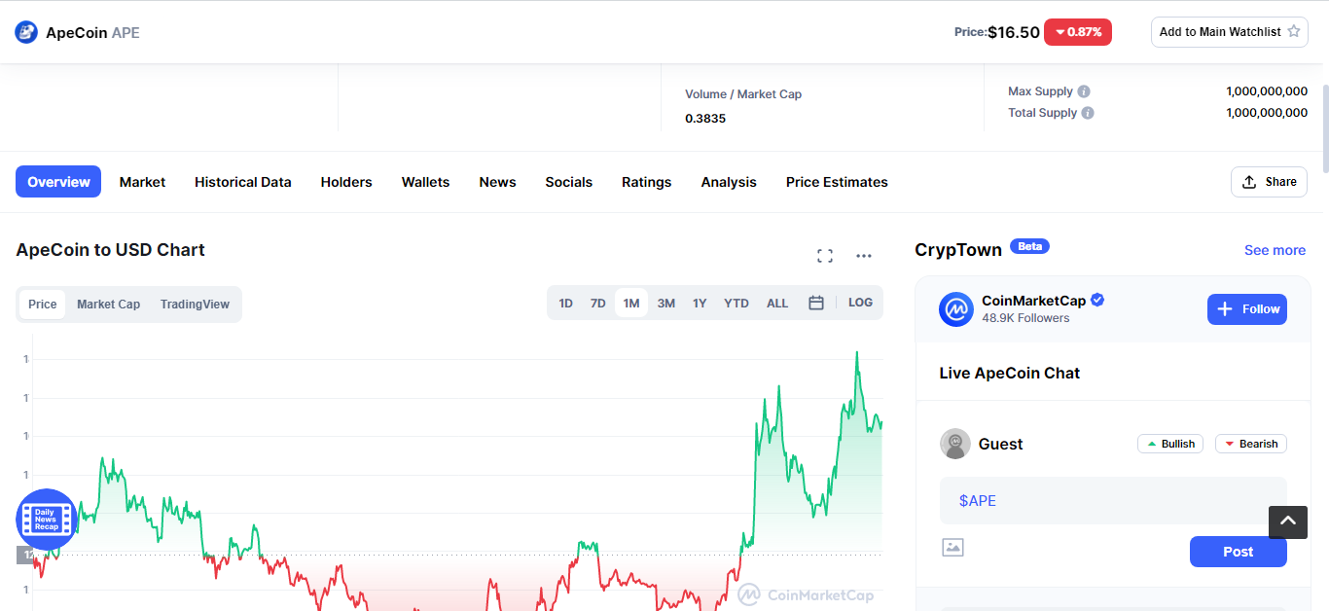Expand chart to fullscreen icon
The width and height of the screenshot is (1329, 611).
pos(825,256)
